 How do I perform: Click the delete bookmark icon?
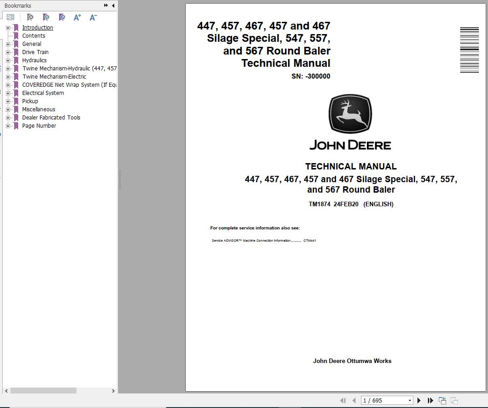click(x=30, y=17)
